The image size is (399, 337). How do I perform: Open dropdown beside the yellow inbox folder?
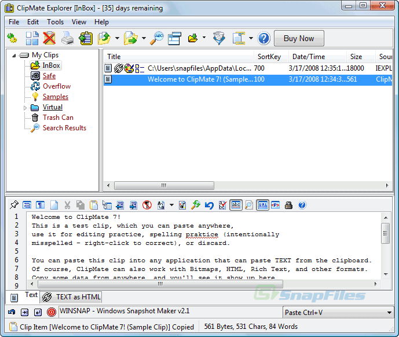(x=204, y=38)
